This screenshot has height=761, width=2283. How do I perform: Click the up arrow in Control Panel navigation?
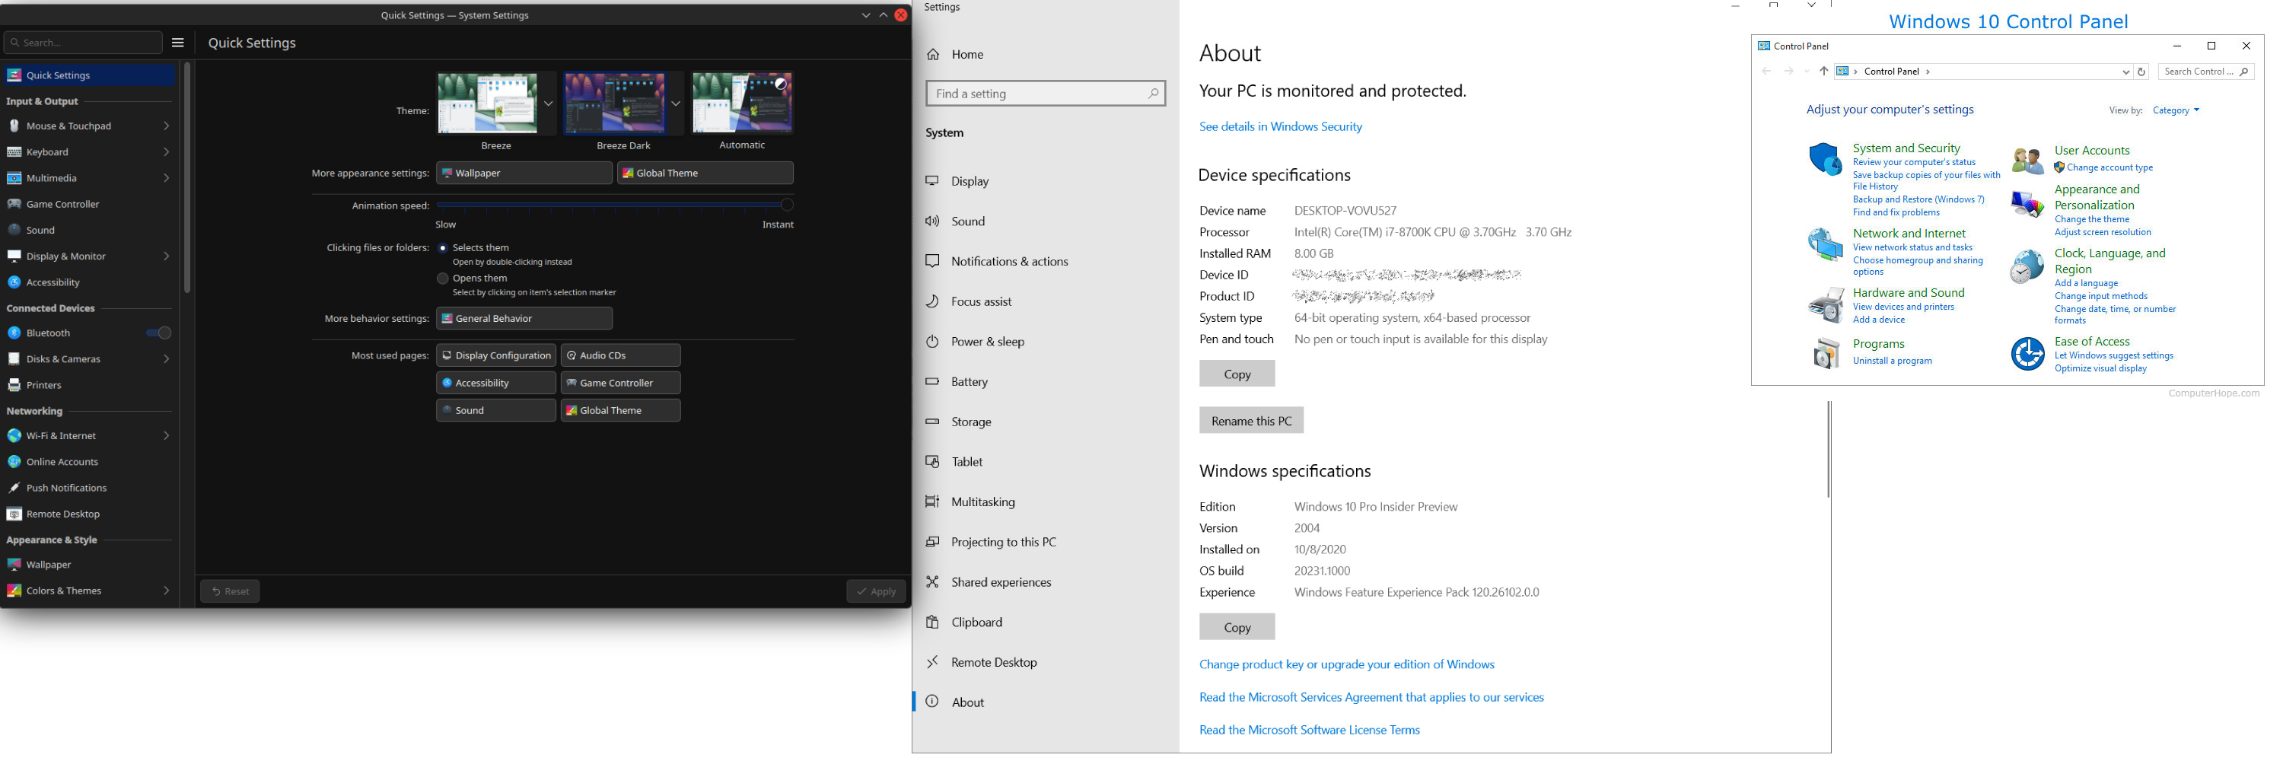1824,72
